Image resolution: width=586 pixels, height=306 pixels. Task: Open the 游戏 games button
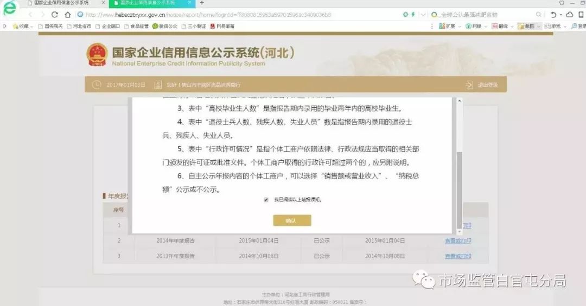tap(552, 26)
